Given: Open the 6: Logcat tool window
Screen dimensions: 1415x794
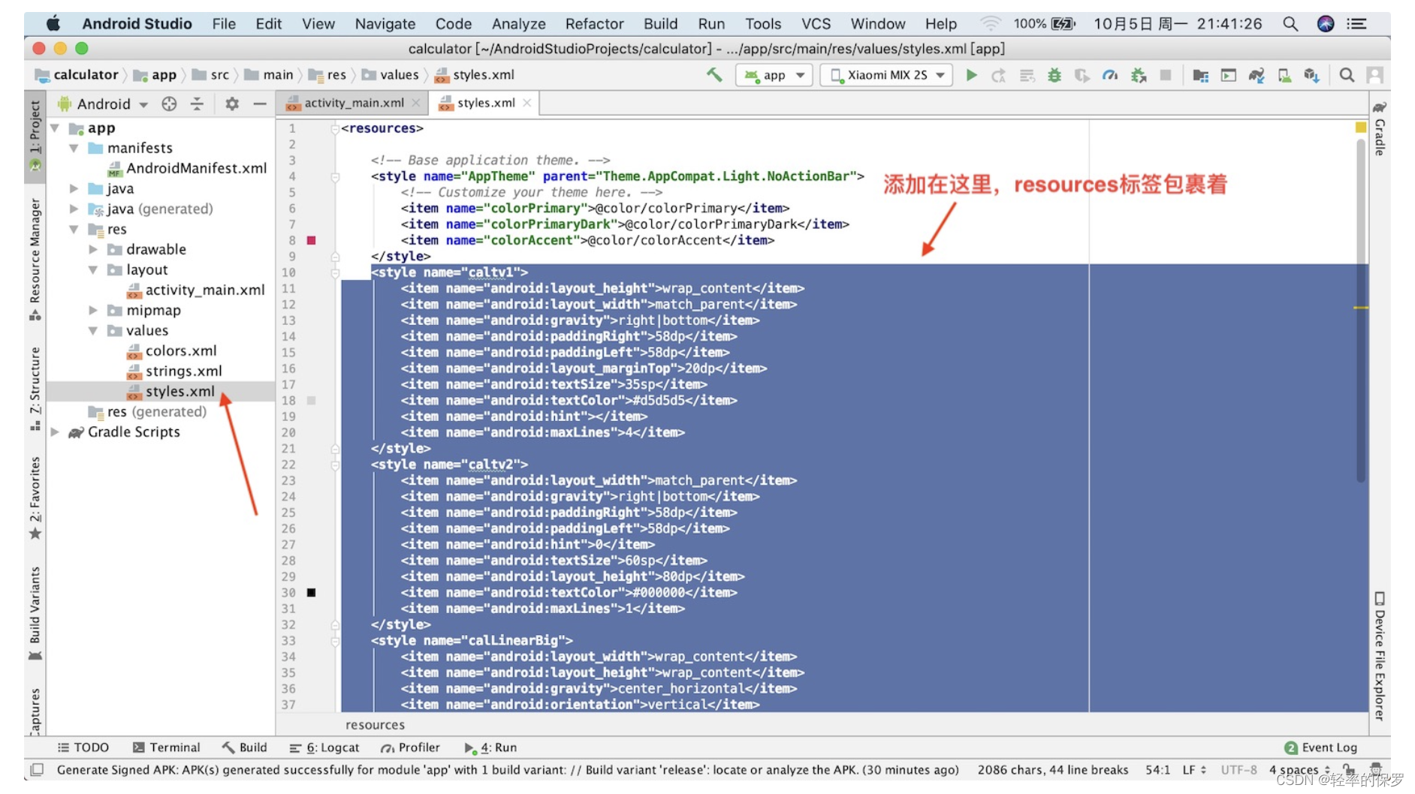Looking at the screenshot, I should coord(324,747).
